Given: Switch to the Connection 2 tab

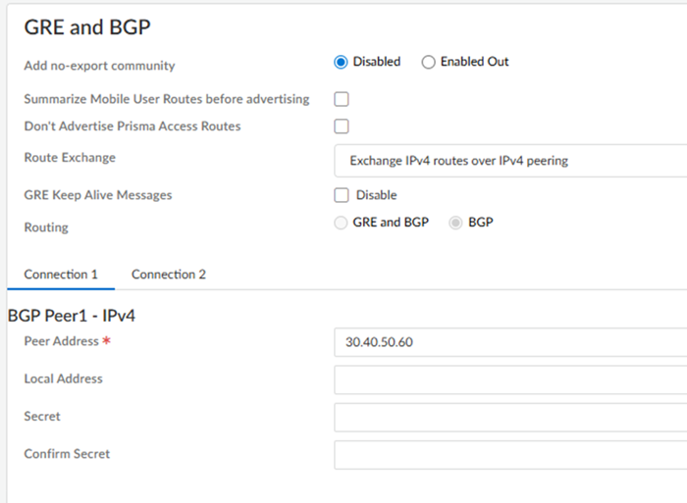Looking at the screenshot, I should click(x=169, y=275).
